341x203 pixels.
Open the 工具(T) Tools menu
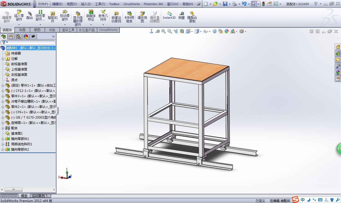100,4
